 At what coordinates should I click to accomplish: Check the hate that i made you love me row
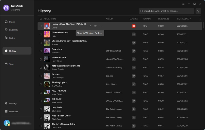[41, 68]
